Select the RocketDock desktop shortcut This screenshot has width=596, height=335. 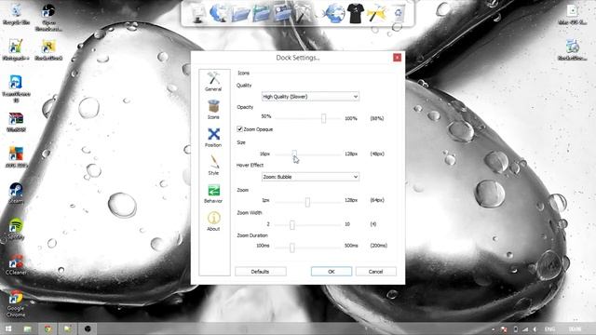pyautogui.click(x=48, y=49)
